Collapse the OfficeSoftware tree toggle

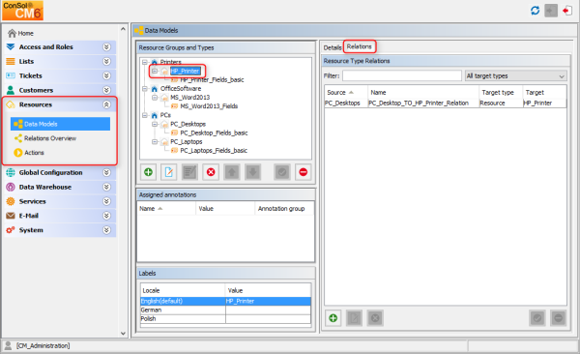point(145,89)
